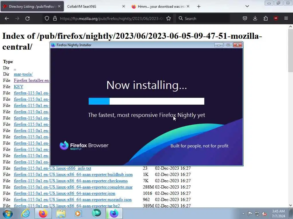293x219 pixels.
Task: Close the Firefox Nightly Installer window
Action: tap(237, 45)
